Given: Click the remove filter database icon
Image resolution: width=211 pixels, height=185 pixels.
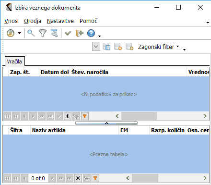Looking at the screenshot, I should coord(118,47).
